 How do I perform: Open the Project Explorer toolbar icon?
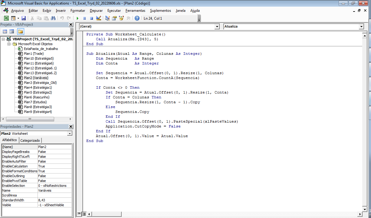(x=107, y=18)
